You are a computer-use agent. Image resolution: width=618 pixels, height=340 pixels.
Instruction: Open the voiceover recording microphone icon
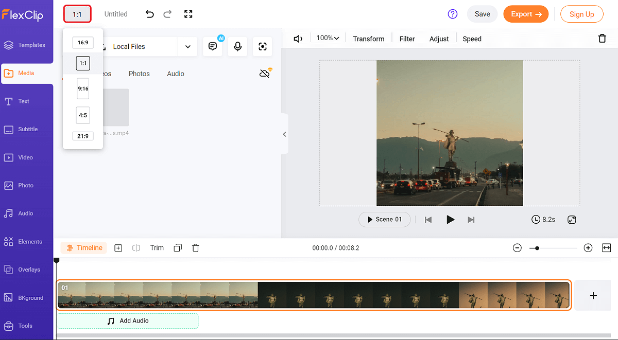click(x=237, y=46)
